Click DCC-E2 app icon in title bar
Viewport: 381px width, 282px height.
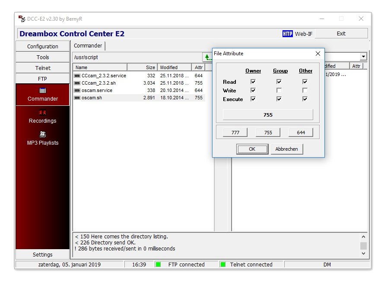pyautogui.click(x=22, y=19)
